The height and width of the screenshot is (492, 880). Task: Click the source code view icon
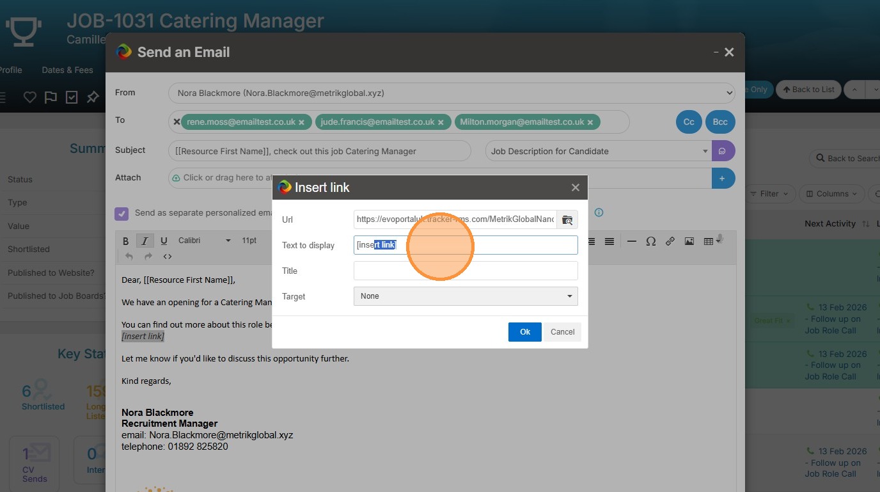(x=168, y=257)
